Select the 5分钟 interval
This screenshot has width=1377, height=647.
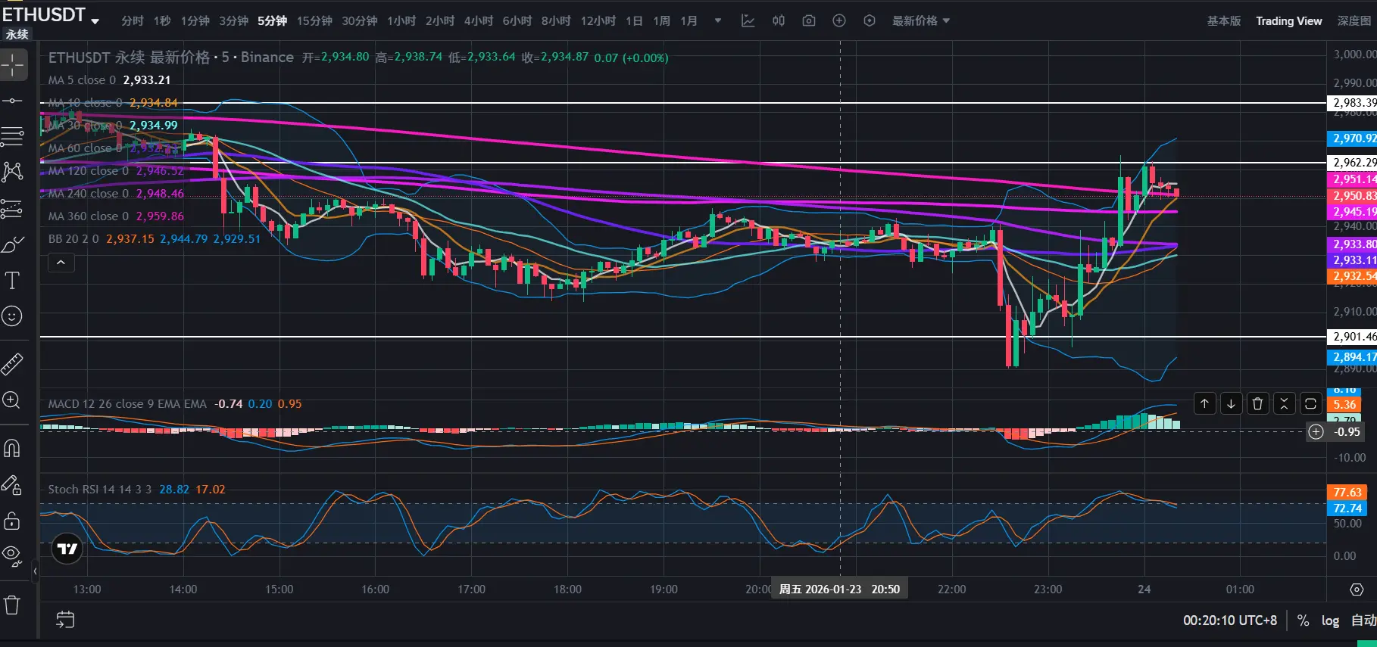click(273, 20)
